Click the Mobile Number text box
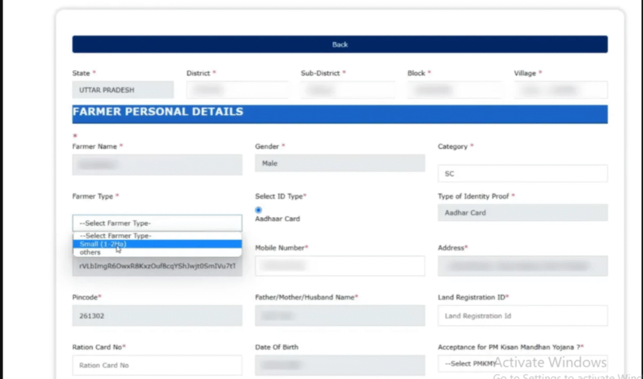 click(340, 266)
